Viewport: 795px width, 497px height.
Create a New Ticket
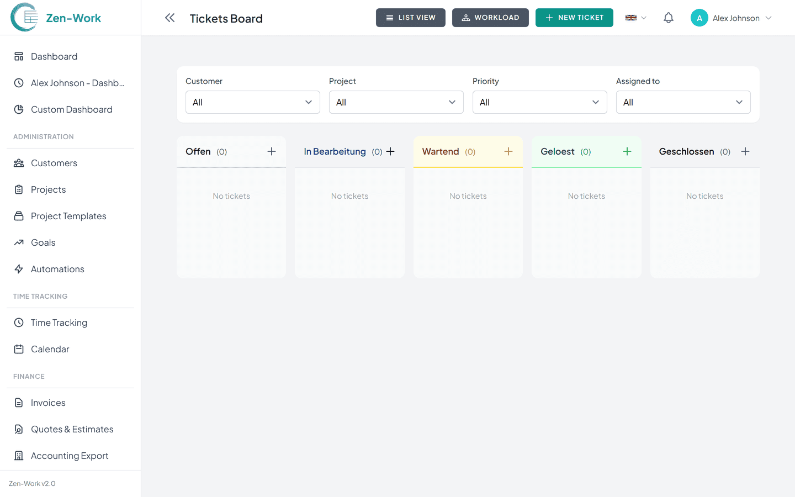[x=574, y=18]
